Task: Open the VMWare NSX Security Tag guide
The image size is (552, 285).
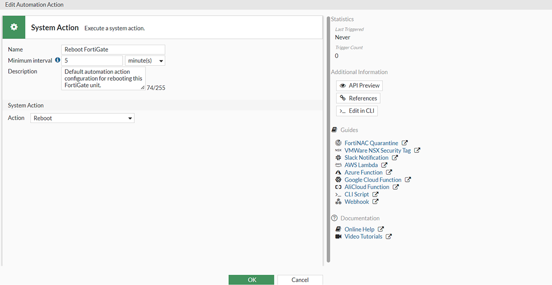Action: (377, 150)
